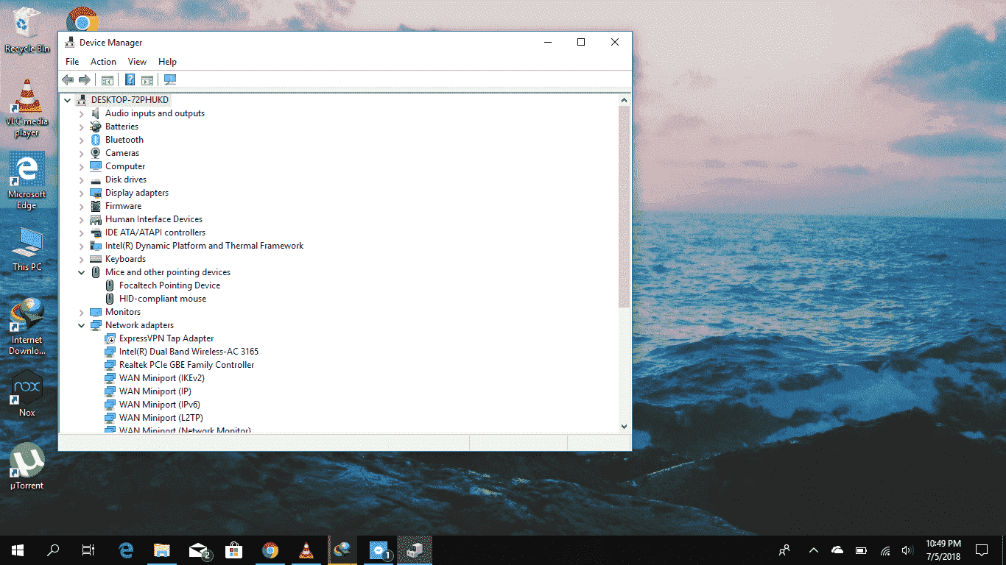This screenshot has height=565, width=1006.
Task: Open the File menu
Action: coord(72,62)
